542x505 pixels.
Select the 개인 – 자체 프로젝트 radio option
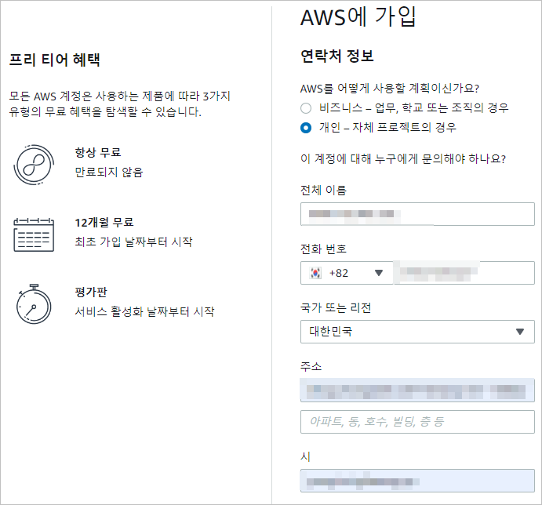tap(306, 128)
